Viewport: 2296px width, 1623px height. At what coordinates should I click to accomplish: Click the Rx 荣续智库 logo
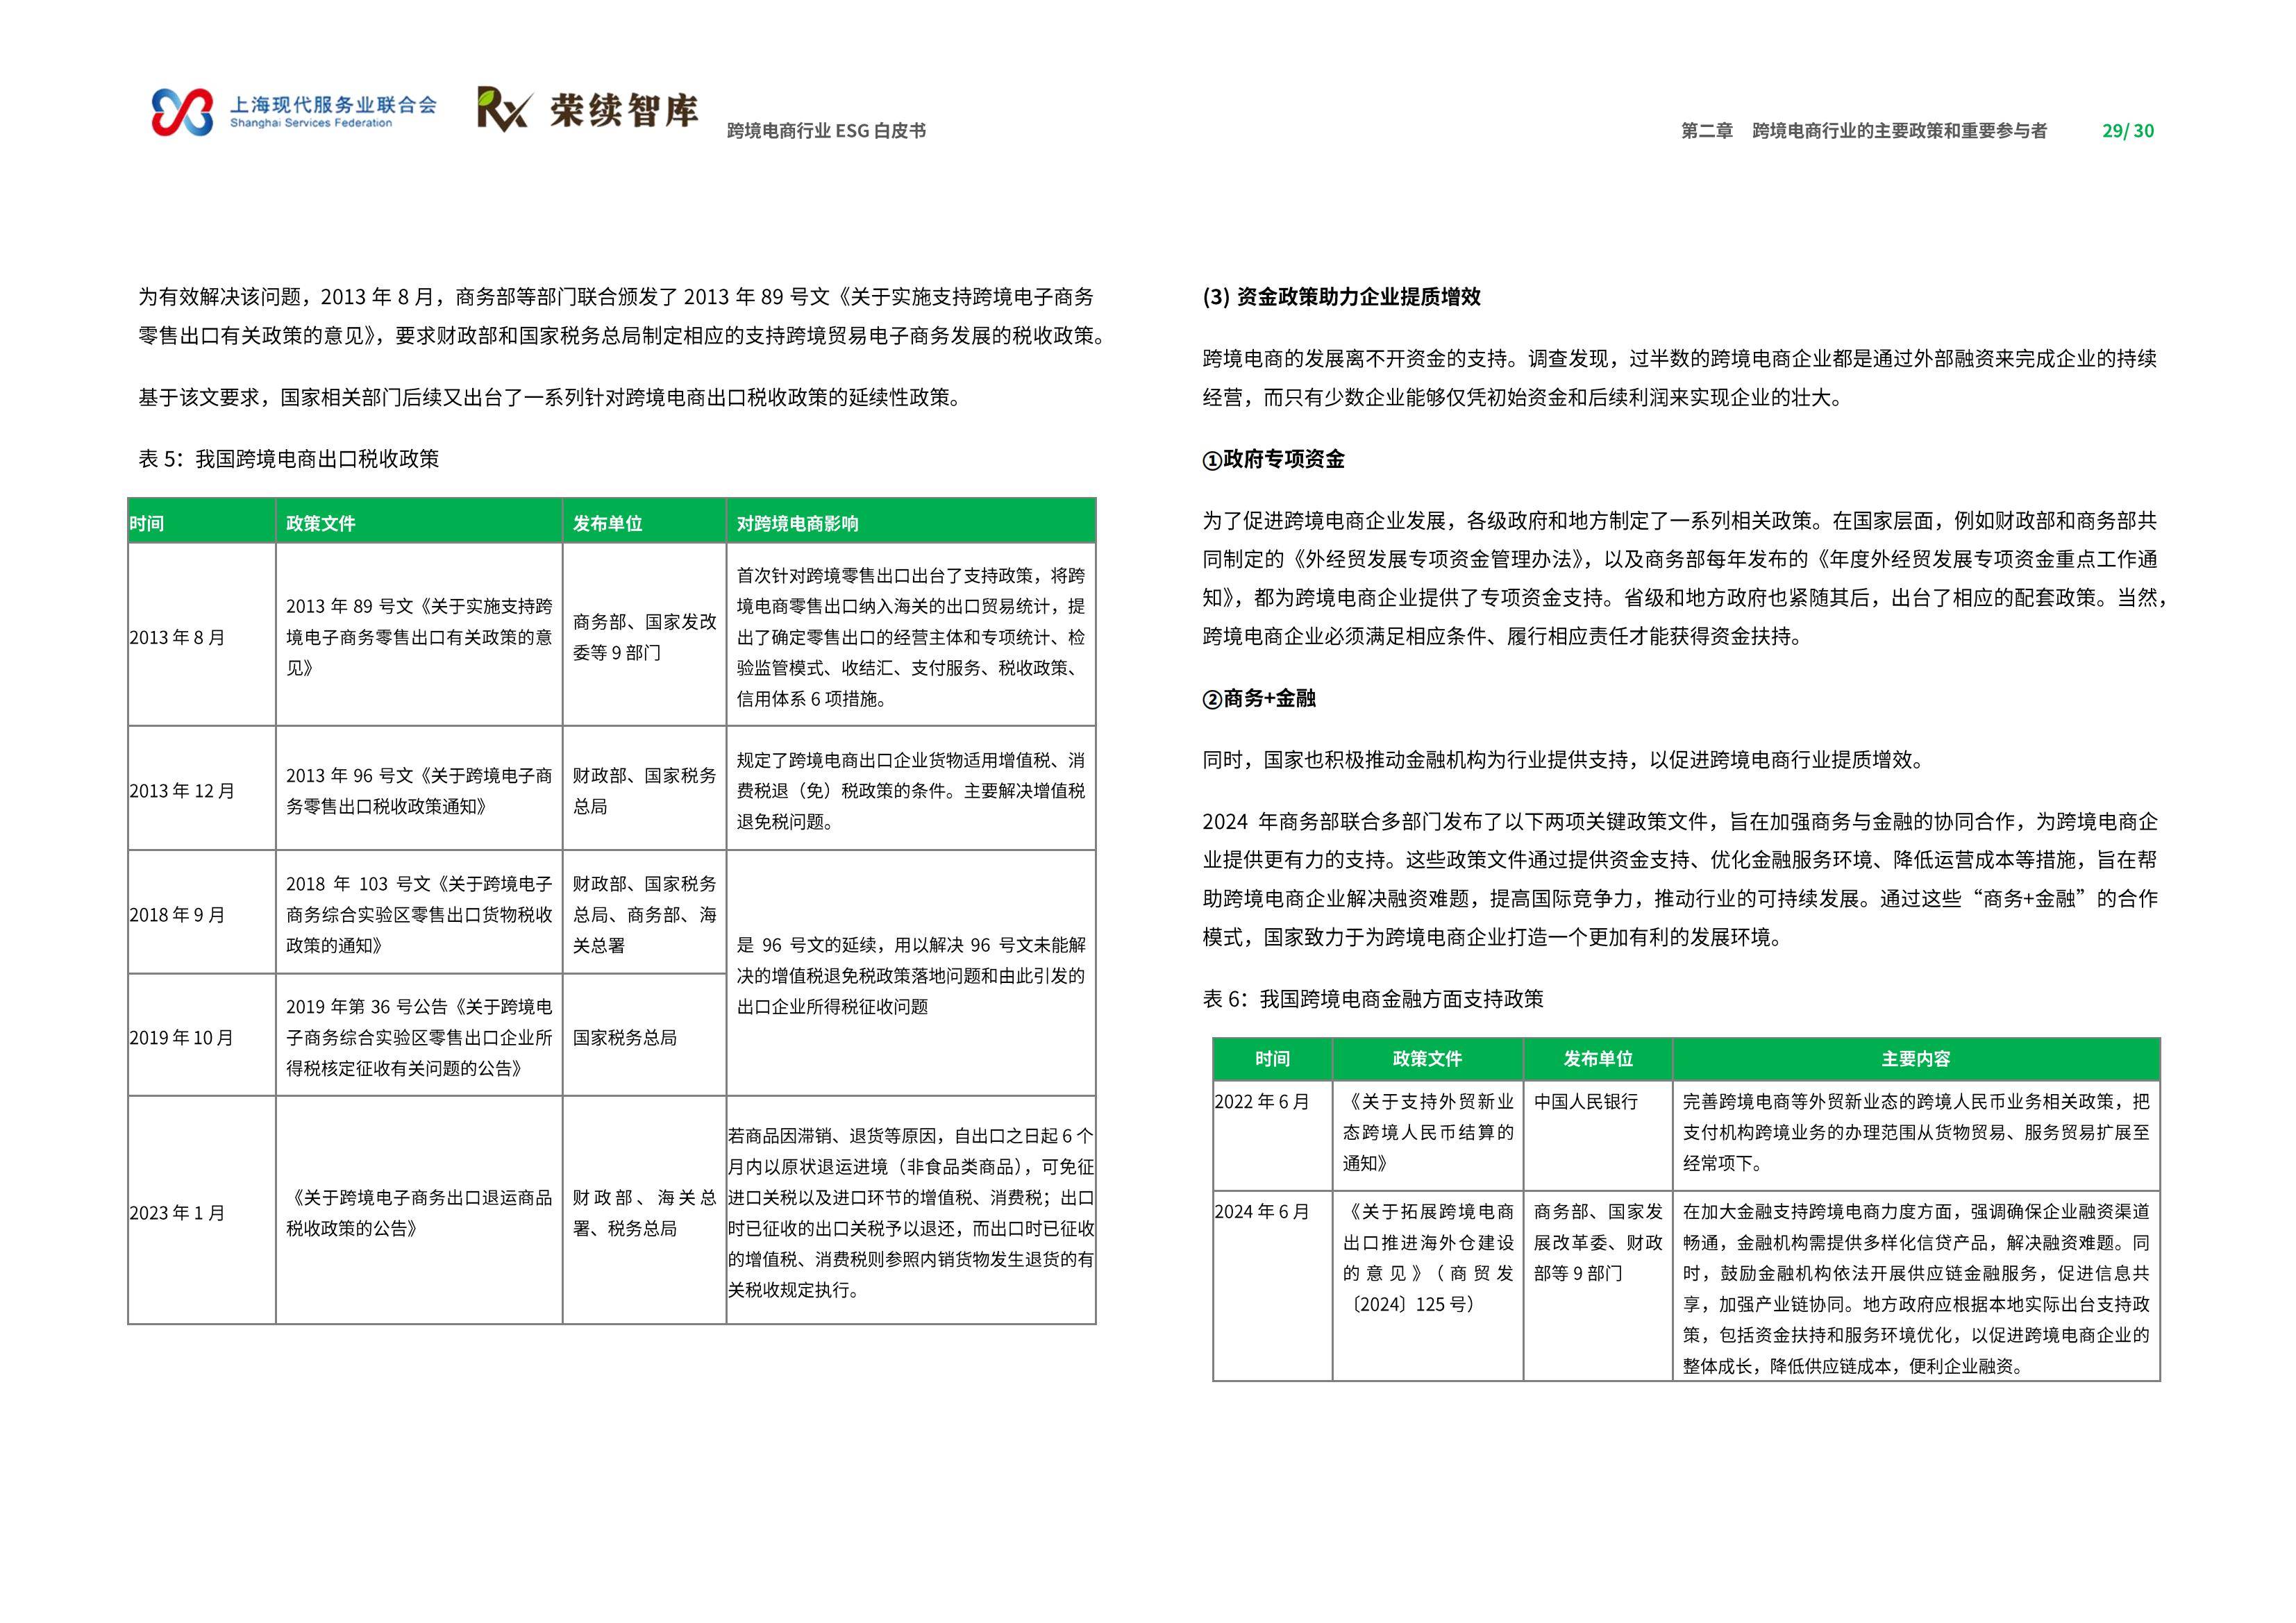pyautogui.click(x=588, y=109)
